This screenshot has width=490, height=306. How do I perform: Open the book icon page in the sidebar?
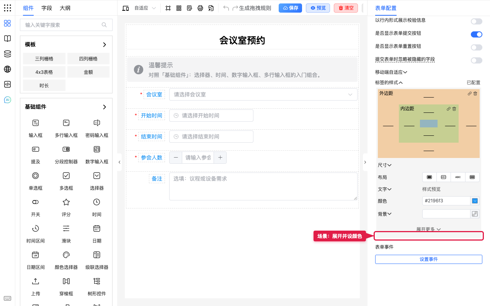coord(7,39)
